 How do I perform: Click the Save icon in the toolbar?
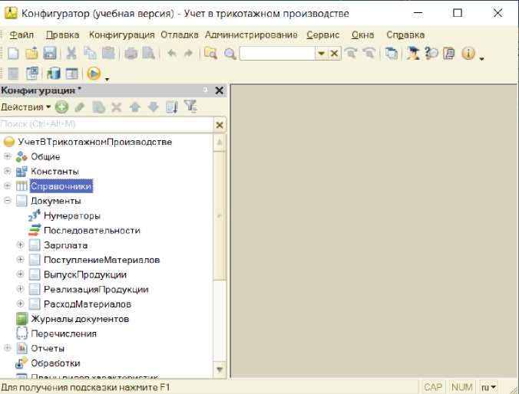49,54
